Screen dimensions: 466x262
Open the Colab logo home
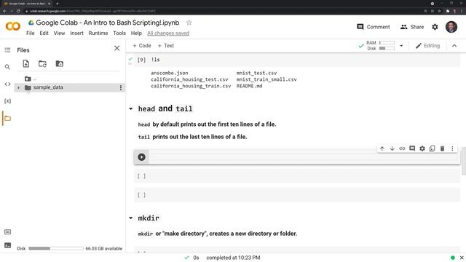coord(13,26)
